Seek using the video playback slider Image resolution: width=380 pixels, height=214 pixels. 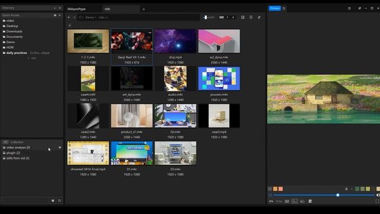pos(324,195)
